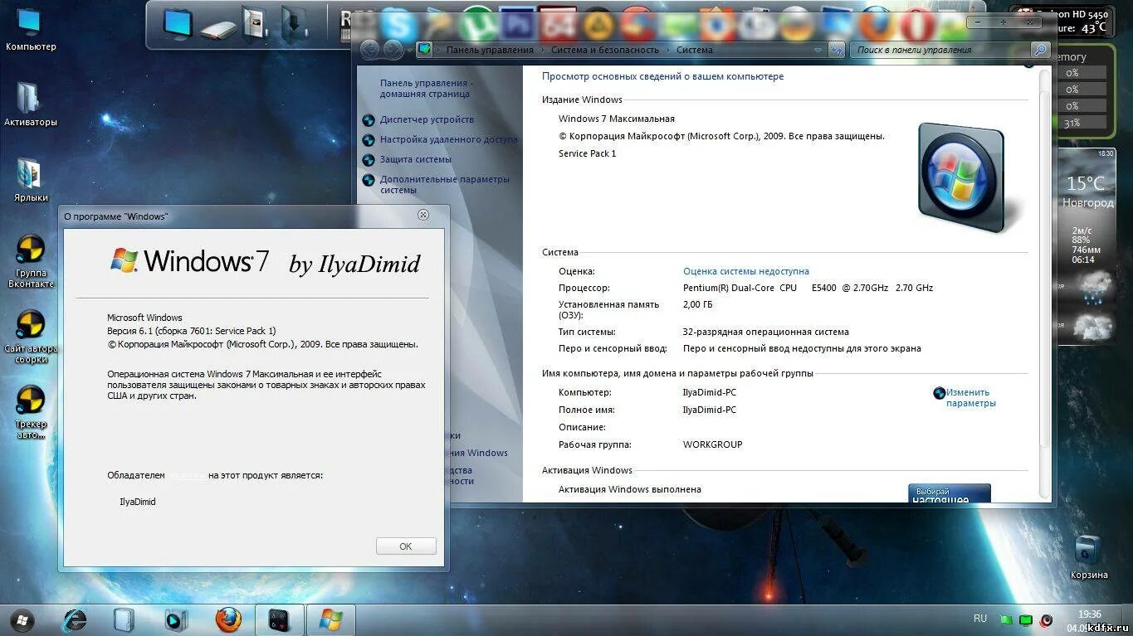This screenshot has height=636, width=1133.
Task: Go back in the Control Panel window
Action: pos(369,50)
